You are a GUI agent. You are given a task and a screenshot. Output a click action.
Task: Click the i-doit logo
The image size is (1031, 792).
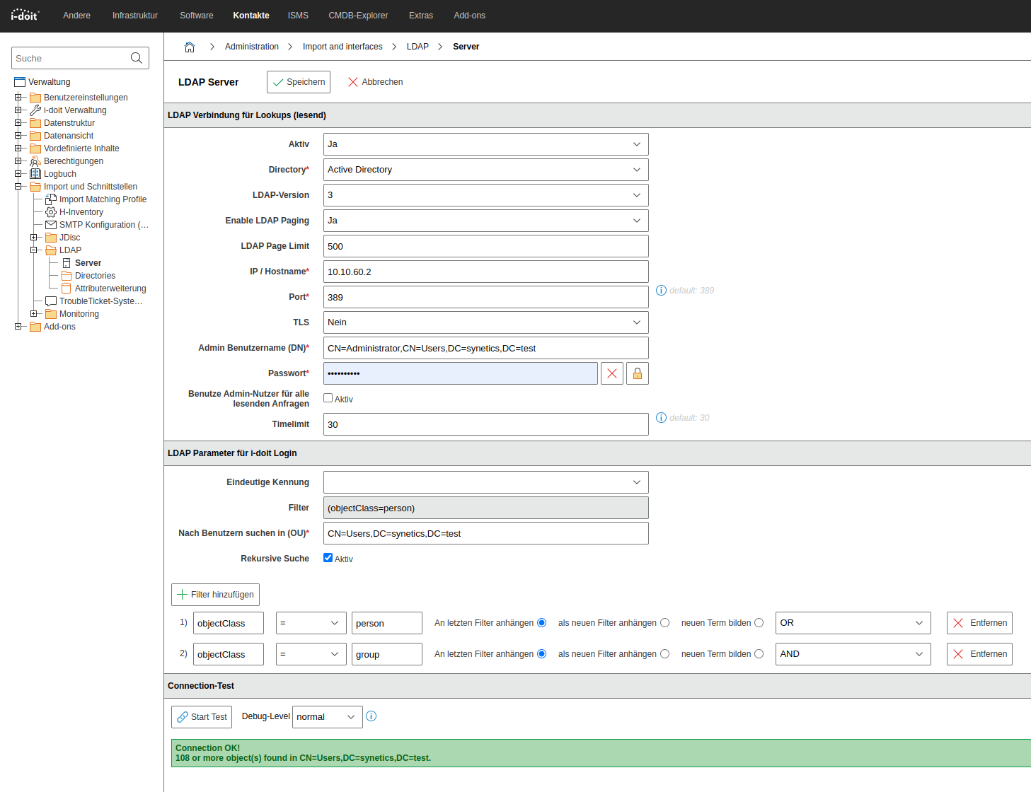[25, 15]
